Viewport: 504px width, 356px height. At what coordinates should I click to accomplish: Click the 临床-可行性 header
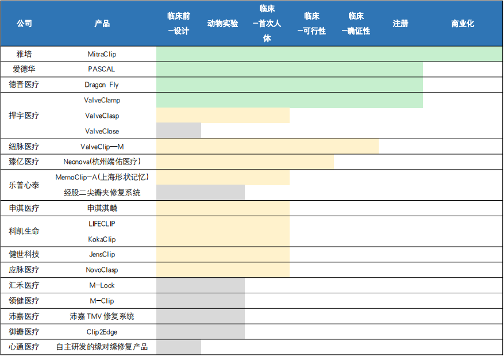[311, 24]
